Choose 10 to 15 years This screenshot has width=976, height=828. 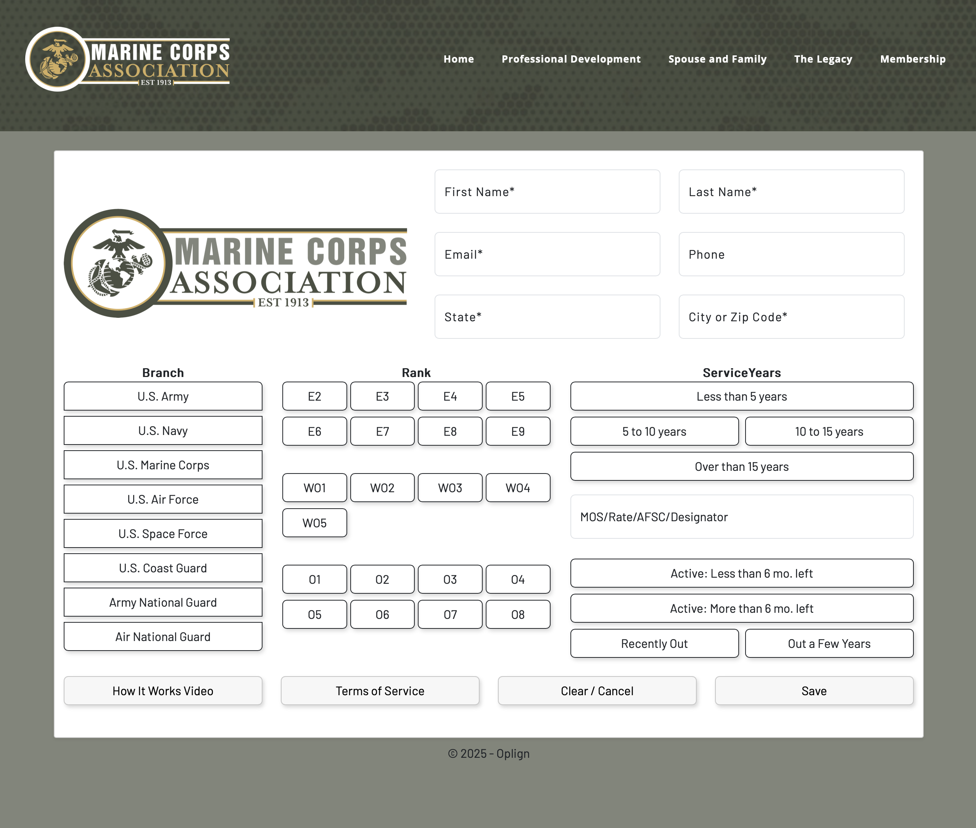pos(829,432)
